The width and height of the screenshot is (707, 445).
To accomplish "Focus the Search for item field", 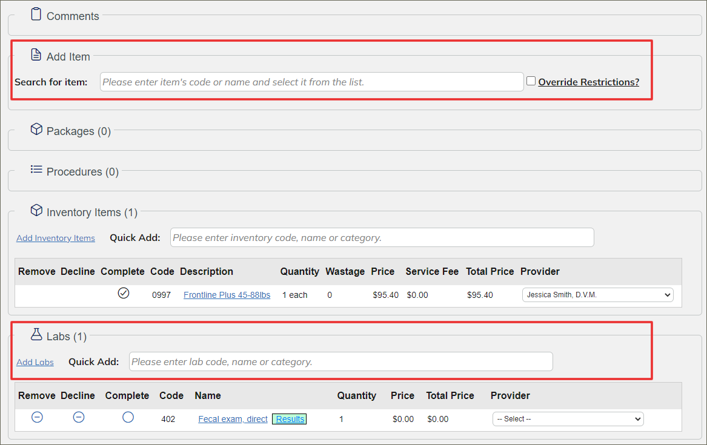I will [311, 82].
